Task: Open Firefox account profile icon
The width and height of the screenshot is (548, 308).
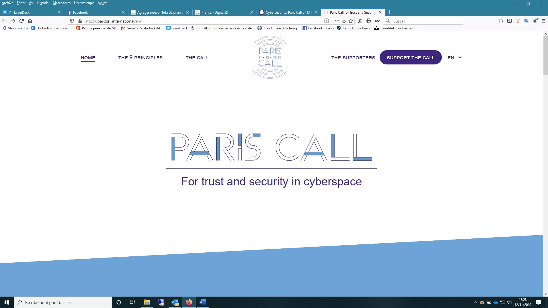Action: pyautogui.click(x=535, y=21)
